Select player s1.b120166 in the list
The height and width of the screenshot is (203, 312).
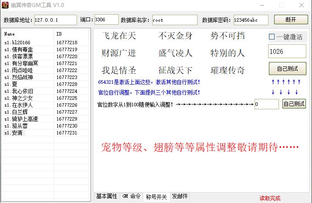coord(17,43)
